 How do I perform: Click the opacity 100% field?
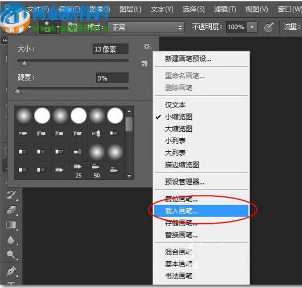237,27
